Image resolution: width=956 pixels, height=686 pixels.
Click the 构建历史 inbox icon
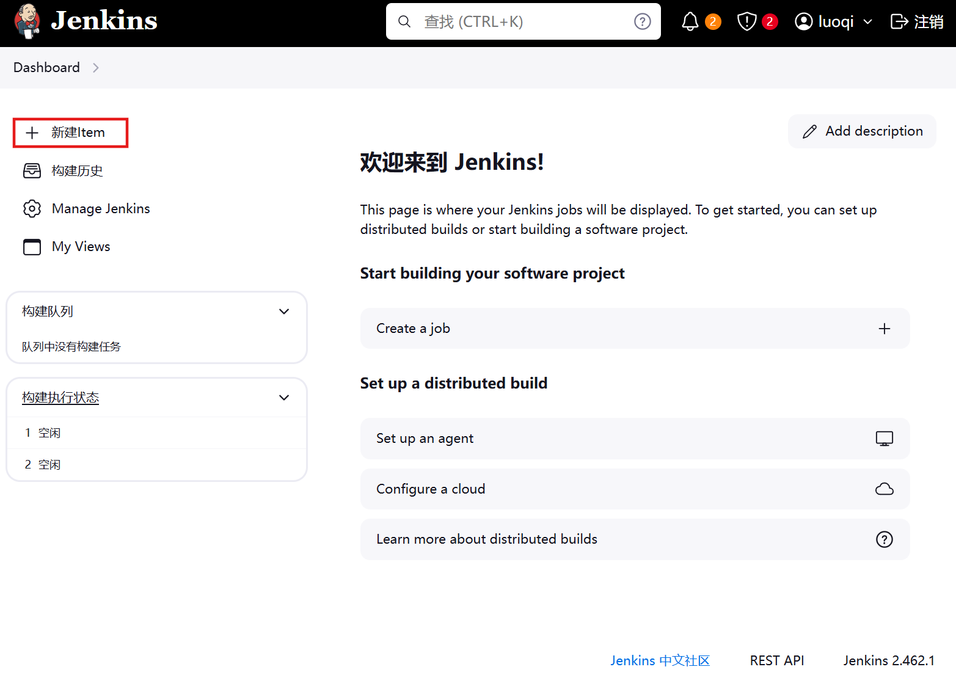[32, 170]
